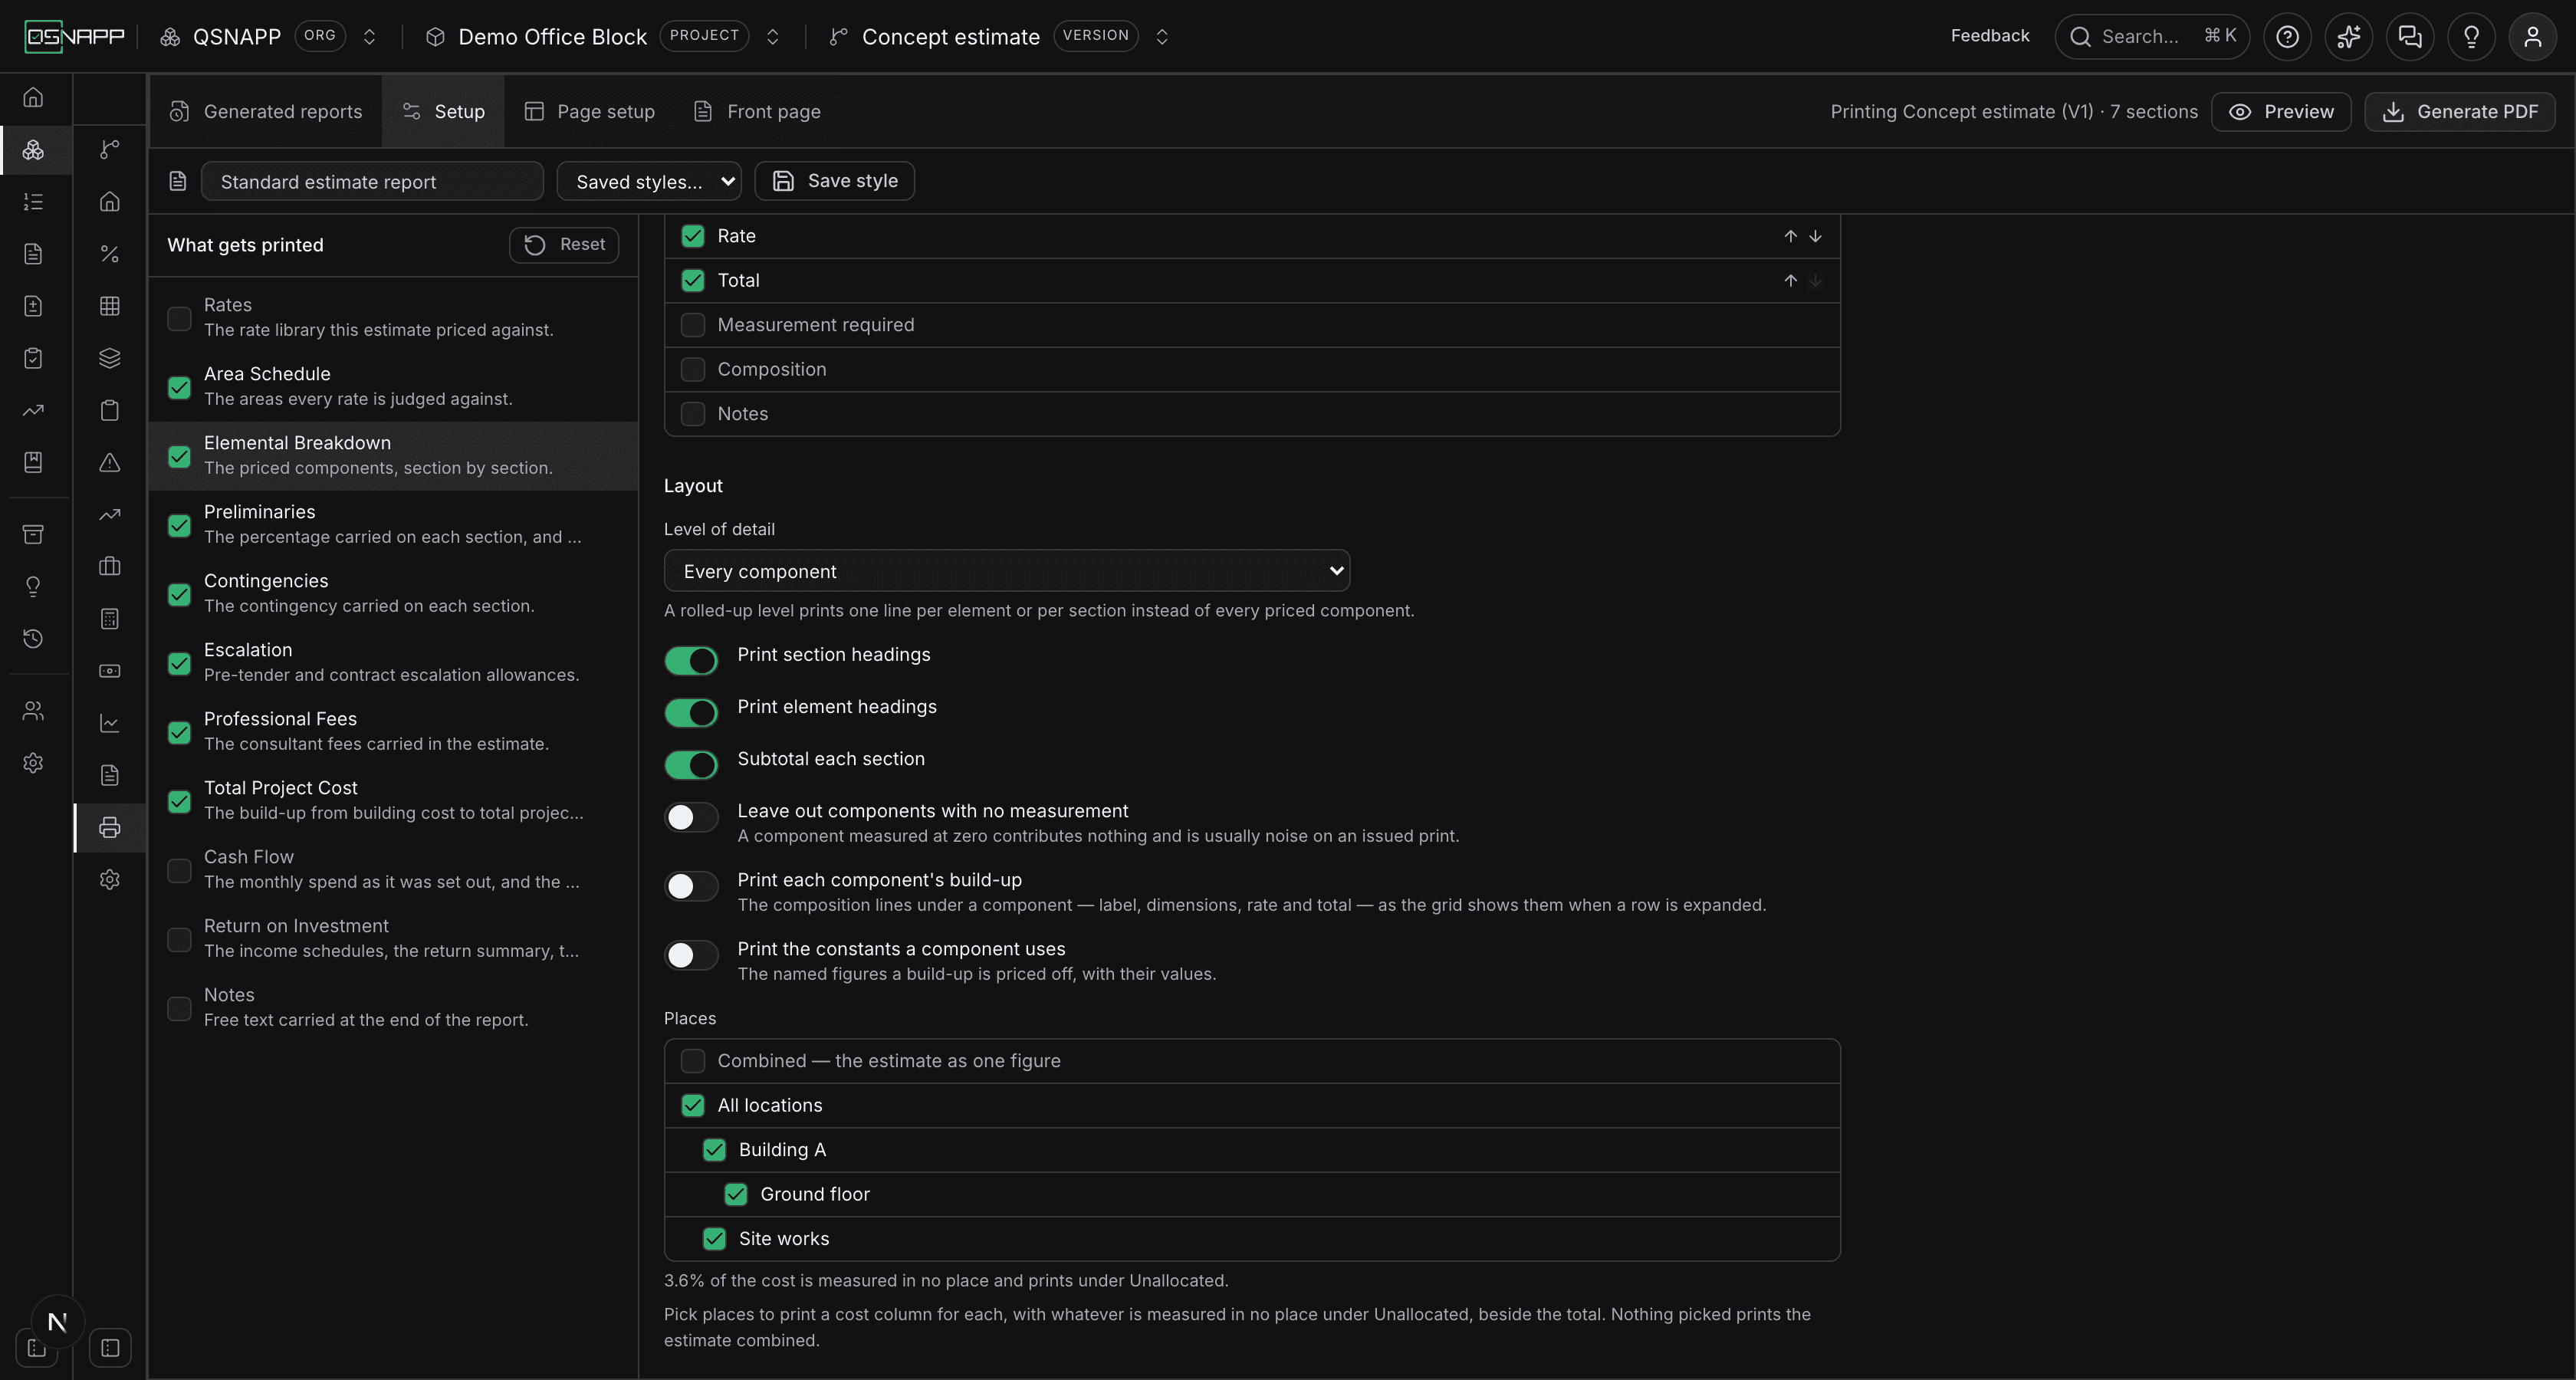Open the users icon in left sidebar
This screenshot has width=2576, height=1380.
pos(33,711)
